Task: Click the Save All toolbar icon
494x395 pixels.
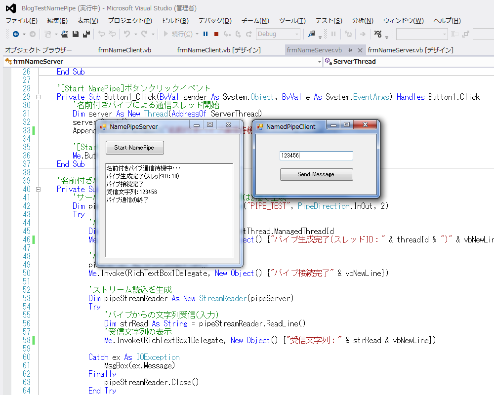Action: (x=86, y=34)
